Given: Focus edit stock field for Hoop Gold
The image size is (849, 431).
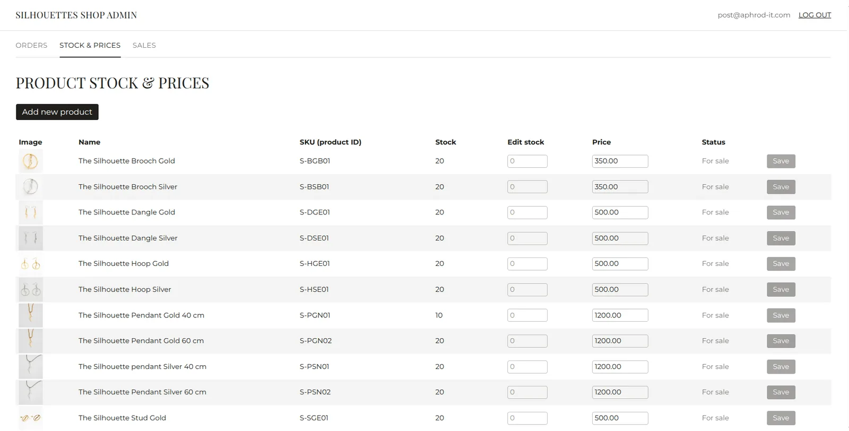Looking at the screenshot, I should [x=527, y=264].
